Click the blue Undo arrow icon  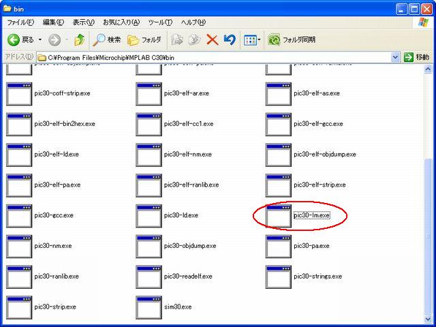[230, 40]
